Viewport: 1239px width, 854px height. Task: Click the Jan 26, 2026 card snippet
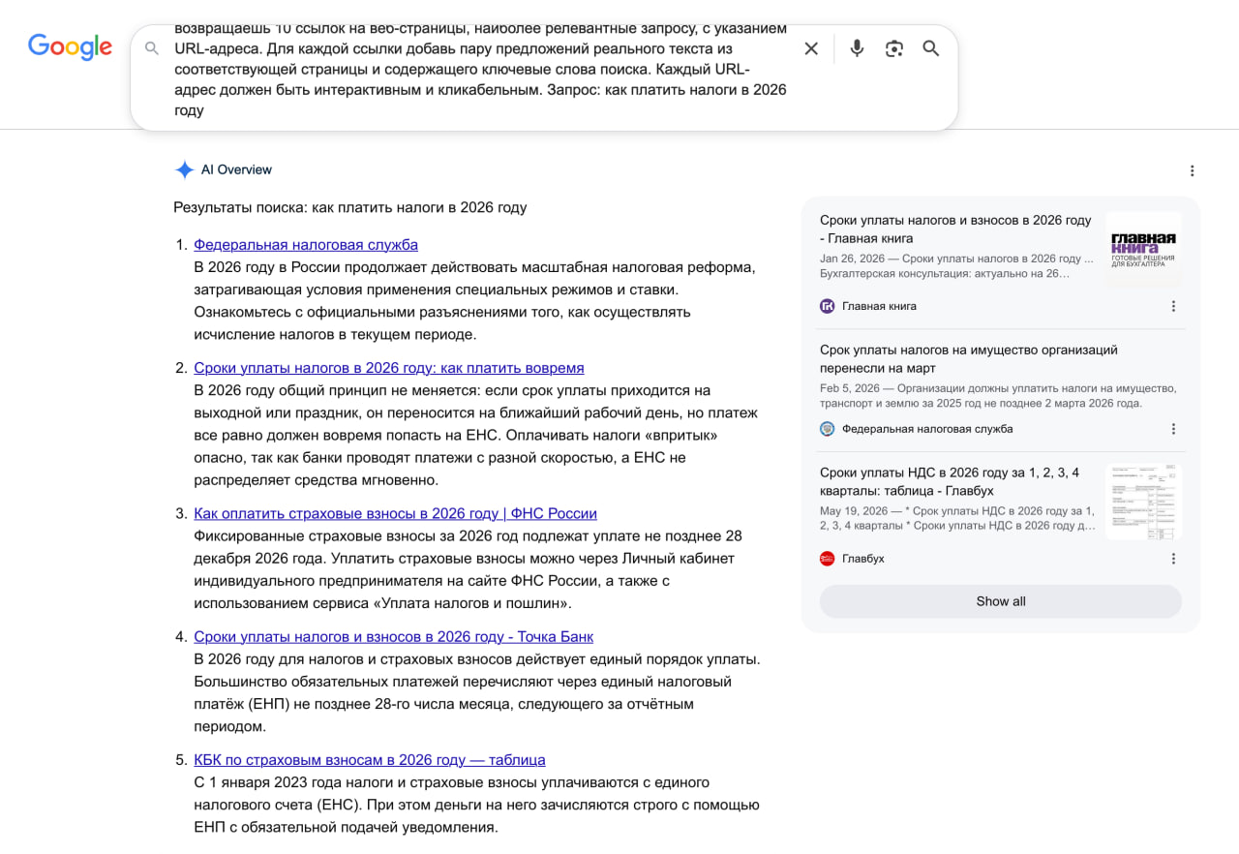point(956,266)
